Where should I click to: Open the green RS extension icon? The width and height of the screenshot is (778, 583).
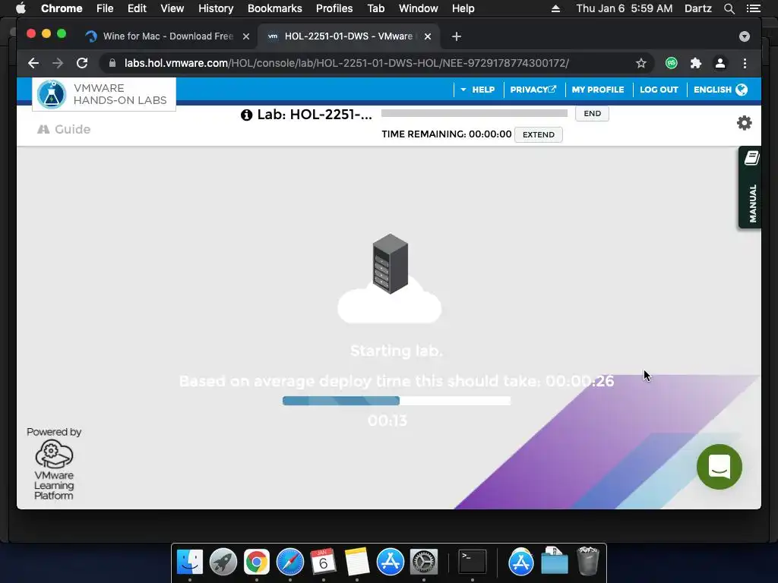672,63
